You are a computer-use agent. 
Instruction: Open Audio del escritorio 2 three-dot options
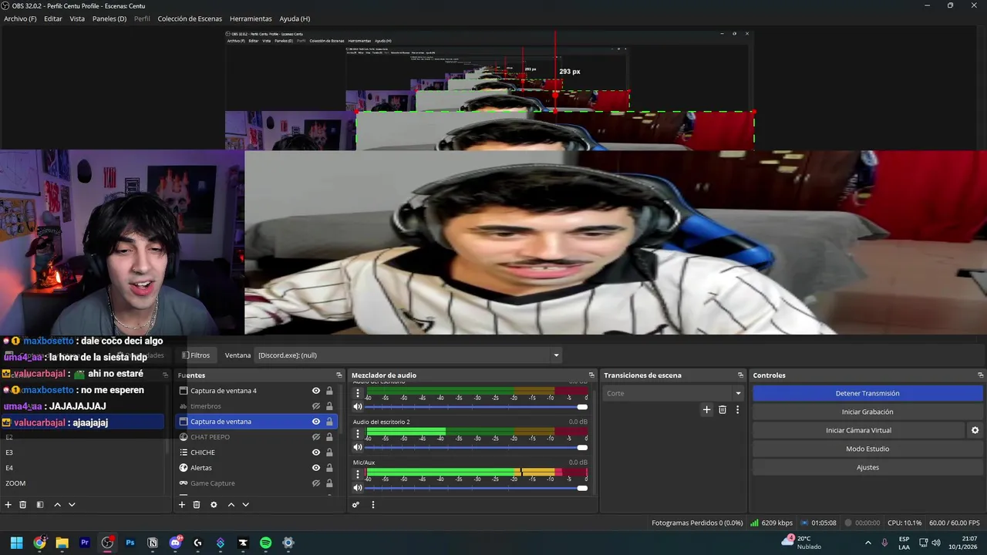pos(358,434)
